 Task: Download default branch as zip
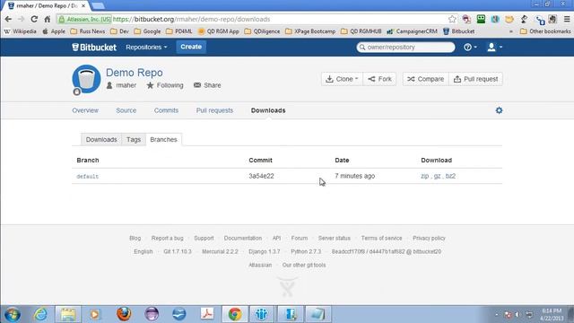pos(424,176)
